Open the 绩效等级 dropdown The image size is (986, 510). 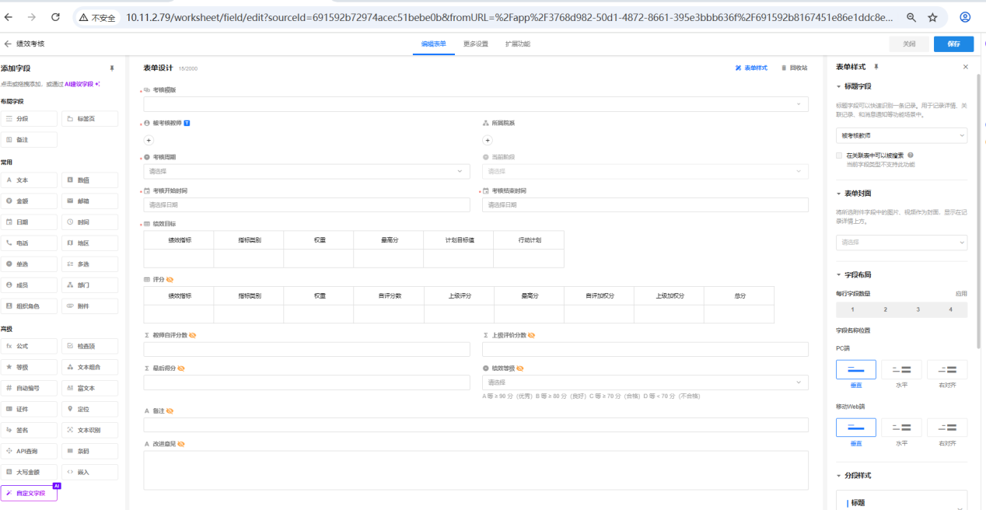645,382
